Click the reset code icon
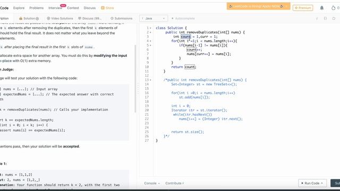The height and width of the screenshot is (191, 340). tap(334, 19)
